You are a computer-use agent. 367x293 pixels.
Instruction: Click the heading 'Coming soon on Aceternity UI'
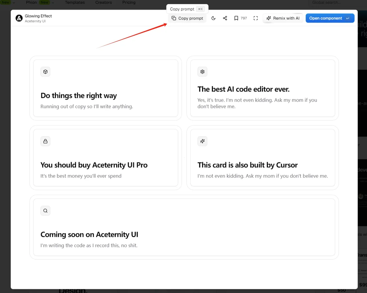(89, 235)
